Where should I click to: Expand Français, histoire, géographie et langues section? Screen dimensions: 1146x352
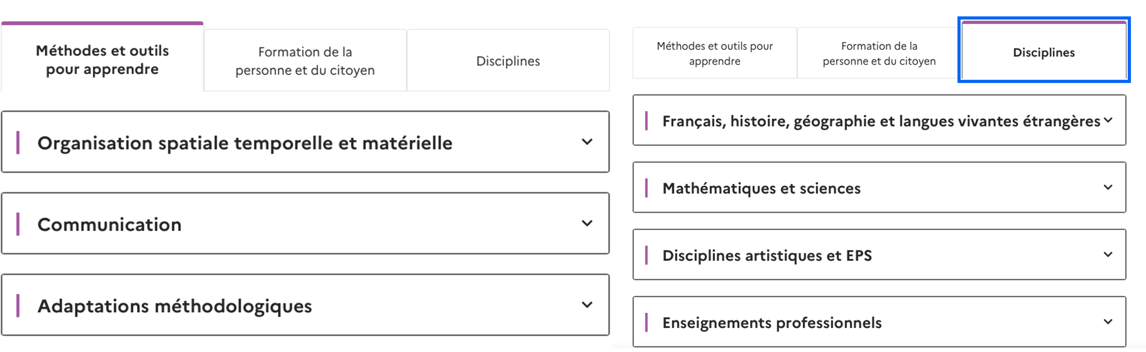[x=881, y=121]
